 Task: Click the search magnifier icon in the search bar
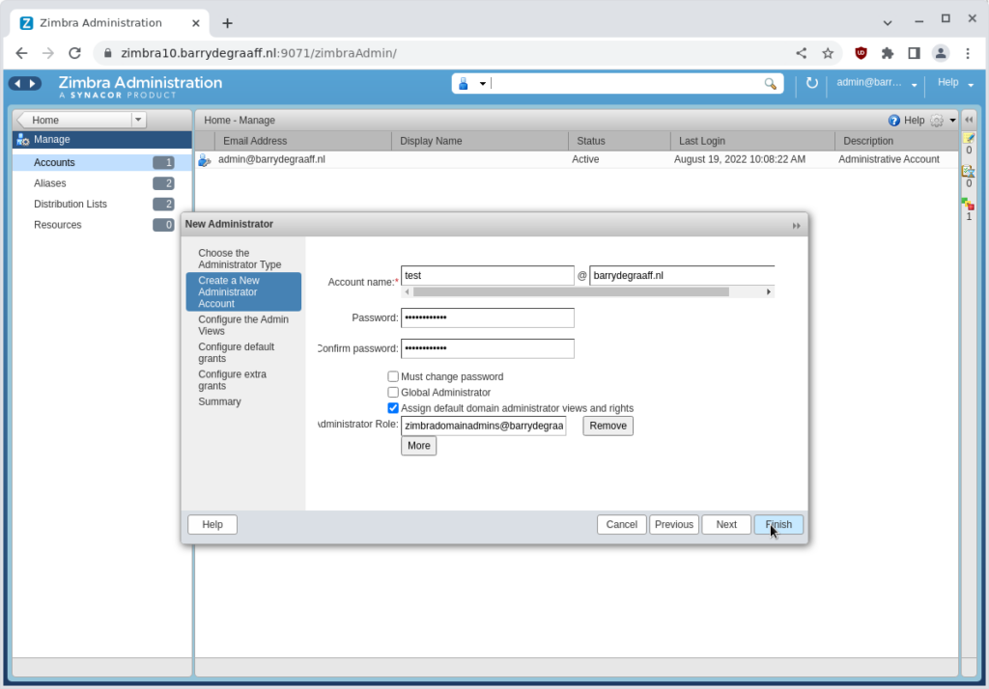click(771, 84)
